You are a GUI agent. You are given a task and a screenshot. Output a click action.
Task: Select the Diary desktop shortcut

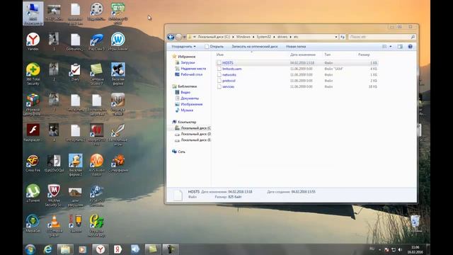point(76,72)
